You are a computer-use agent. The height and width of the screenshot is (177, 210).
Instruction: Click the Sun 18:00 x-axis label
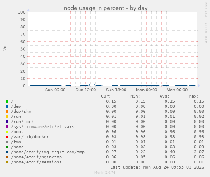(x=116, y=90)
